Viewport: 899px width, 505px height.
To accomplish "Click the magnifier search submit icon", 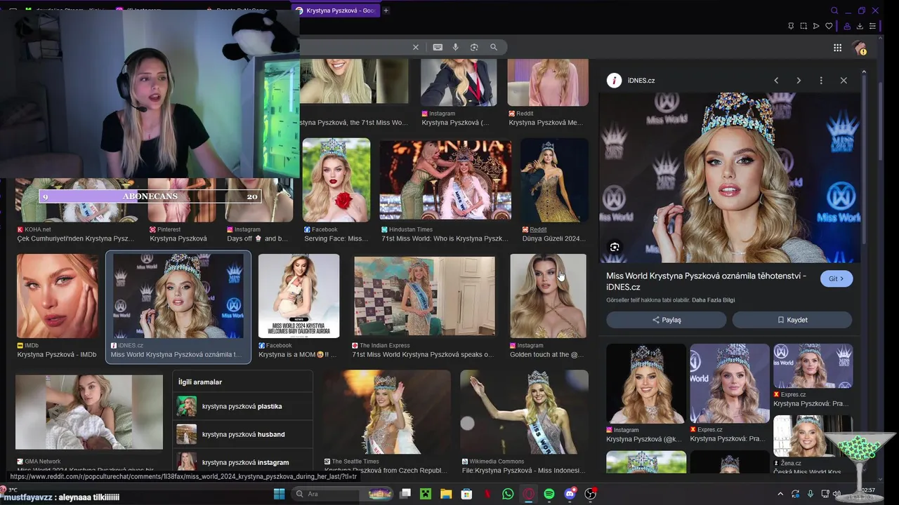I will coord(494,47).
